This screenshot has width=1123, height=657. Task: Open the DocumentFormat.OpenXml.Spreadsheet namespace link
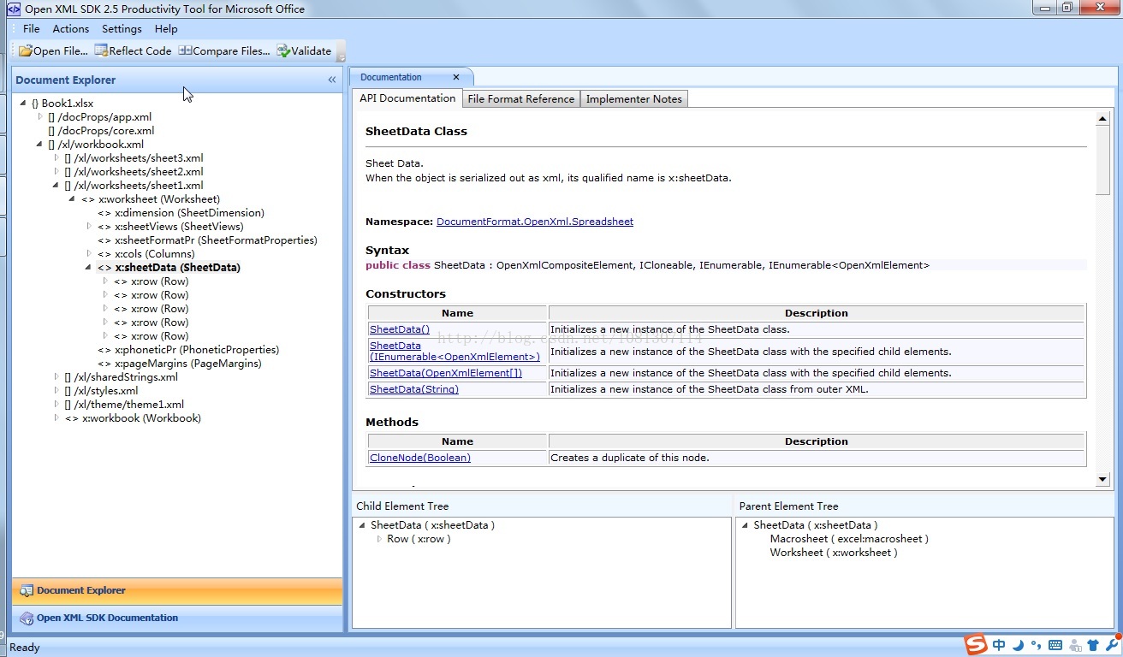coord(535,222)
